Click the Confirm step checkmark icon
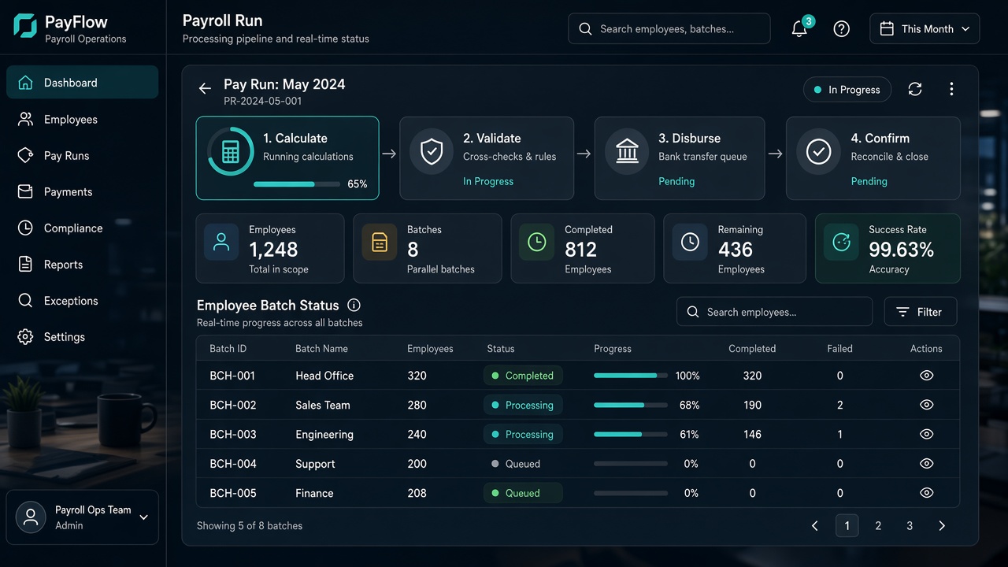The image size is (1008, 567). [x=819, y=152]
